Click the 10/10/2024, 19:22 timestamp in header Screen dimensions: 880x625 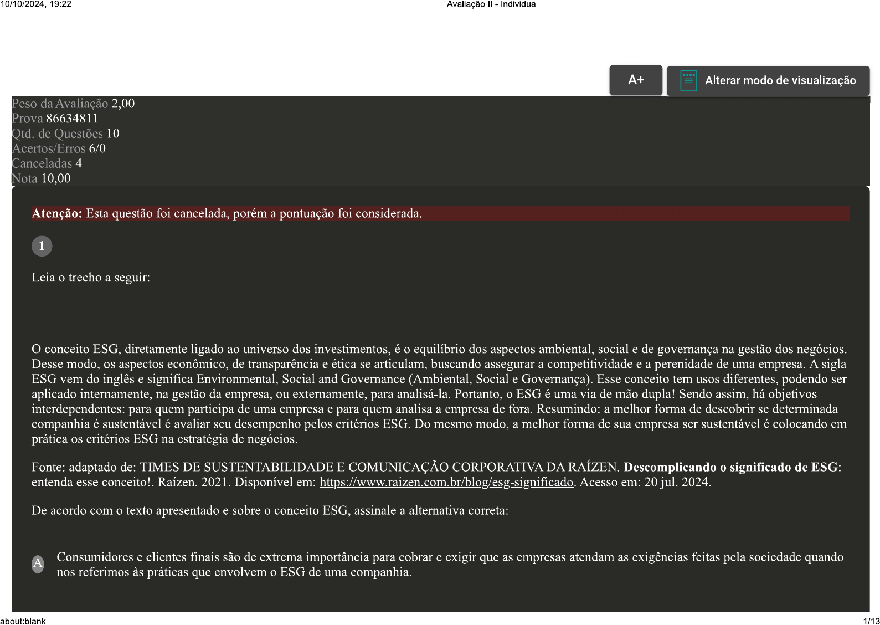click(36, 4)
